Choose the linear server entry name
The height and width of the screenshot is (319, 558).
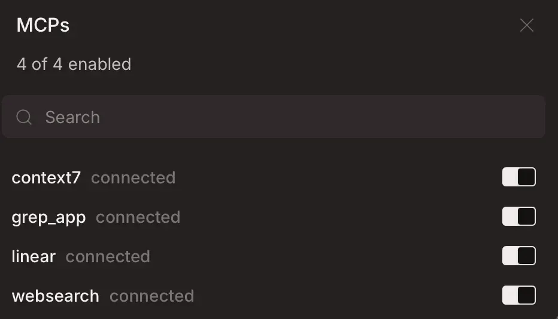34,257
